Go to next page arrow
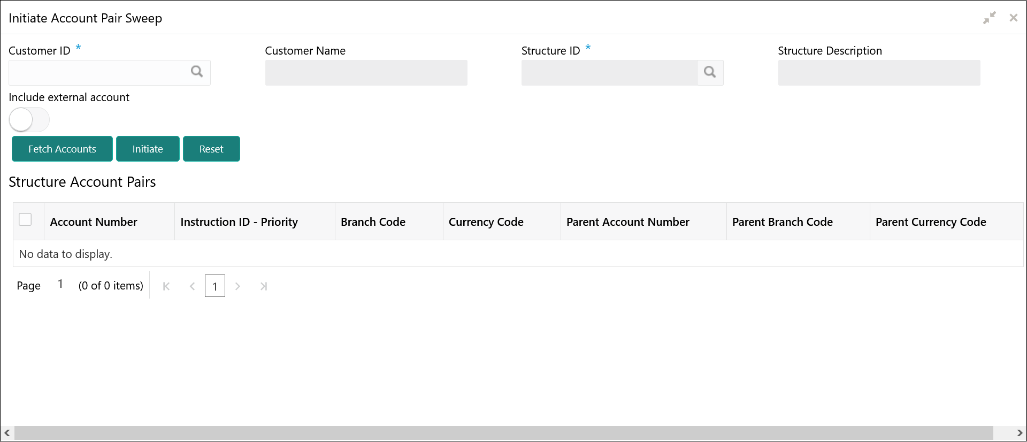 237,286
